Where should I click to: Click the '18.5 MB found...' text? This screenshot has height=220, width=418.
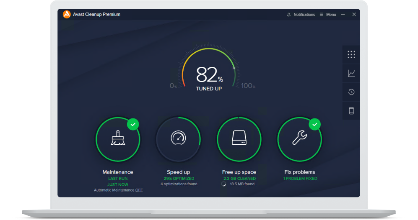pyautogui.click(x=244, y=184)
